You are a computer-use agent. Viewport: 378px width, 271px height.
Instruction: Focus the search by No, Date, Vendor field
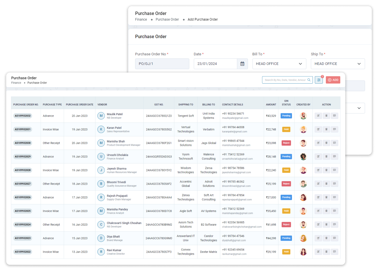click(x=285, y=80)
